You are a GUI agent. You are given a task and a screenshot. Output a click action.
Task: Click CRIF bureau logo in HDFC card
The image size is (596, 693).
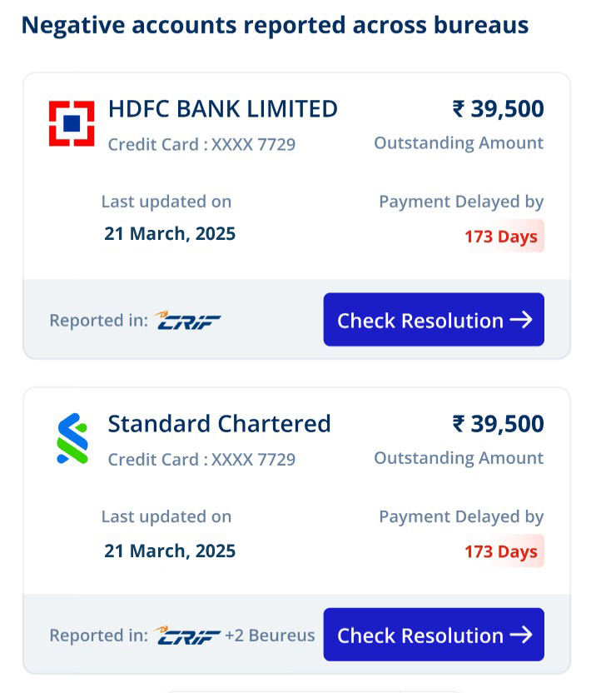(187, 321)
